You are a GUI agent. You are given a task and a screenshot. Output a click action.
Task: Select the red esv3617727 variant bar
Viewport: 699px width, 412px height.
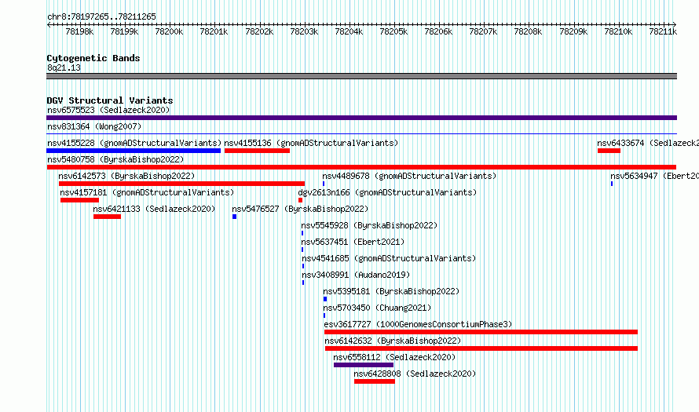(x=481, y=332)
